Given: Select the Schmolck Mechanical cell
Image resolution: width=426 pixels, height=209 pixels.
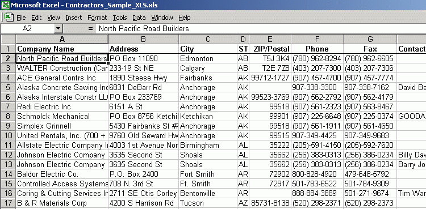Looking at the screenshot, I should (62, 116).
